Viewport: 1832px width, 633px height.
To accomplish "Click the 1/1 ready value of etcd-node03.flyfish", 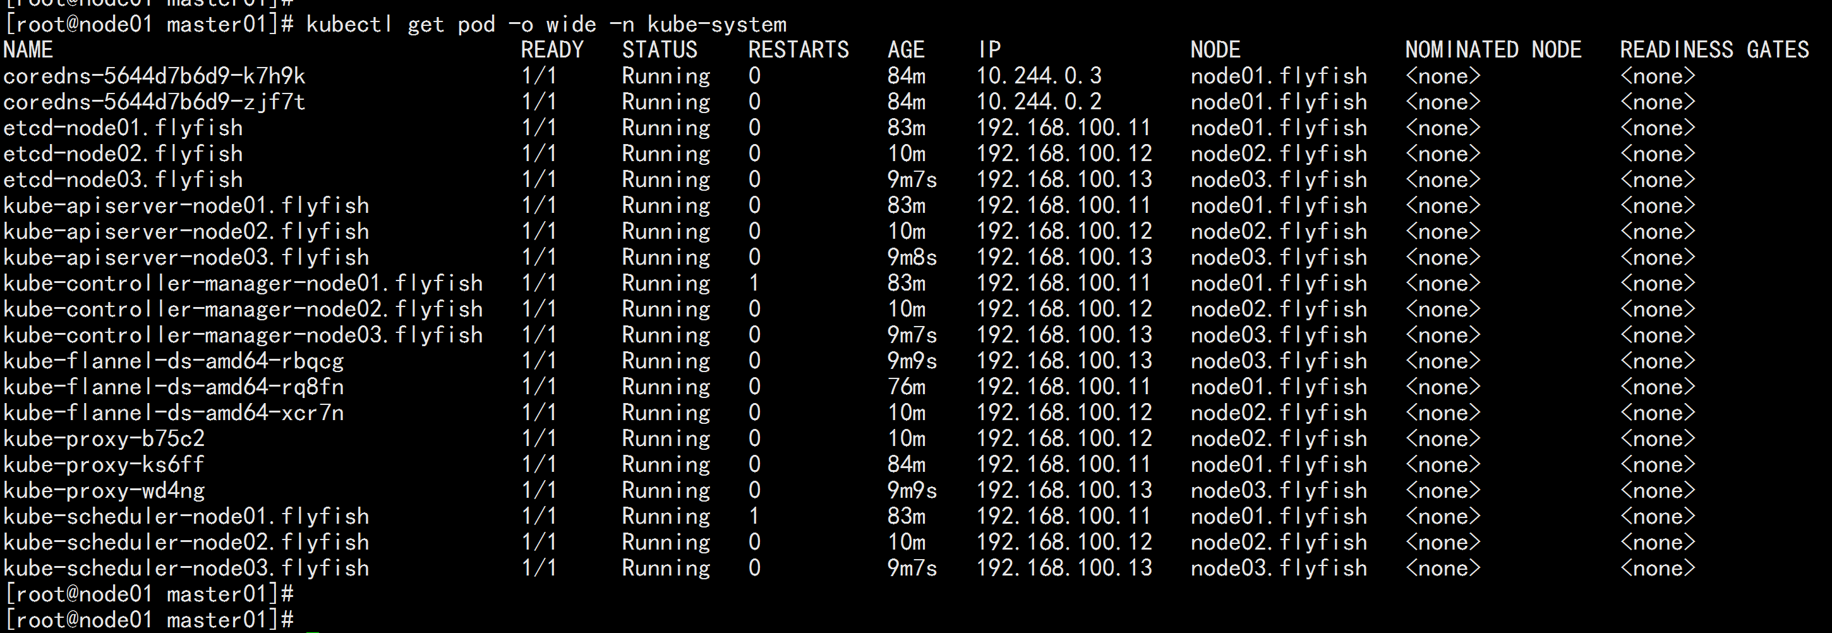I will pyautogui.click(x=538, y=179).
